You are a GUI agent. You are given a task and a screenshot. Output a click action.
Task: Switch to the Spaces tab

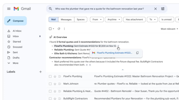[x=81, y=19]
